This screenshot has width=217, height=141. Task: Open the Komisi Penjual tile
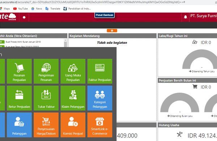pos(73,125)
